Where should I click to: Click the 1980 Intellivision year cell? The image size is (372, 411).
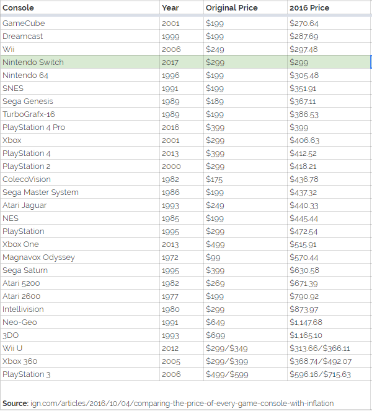pyautogui.click(x=182, y=309)
